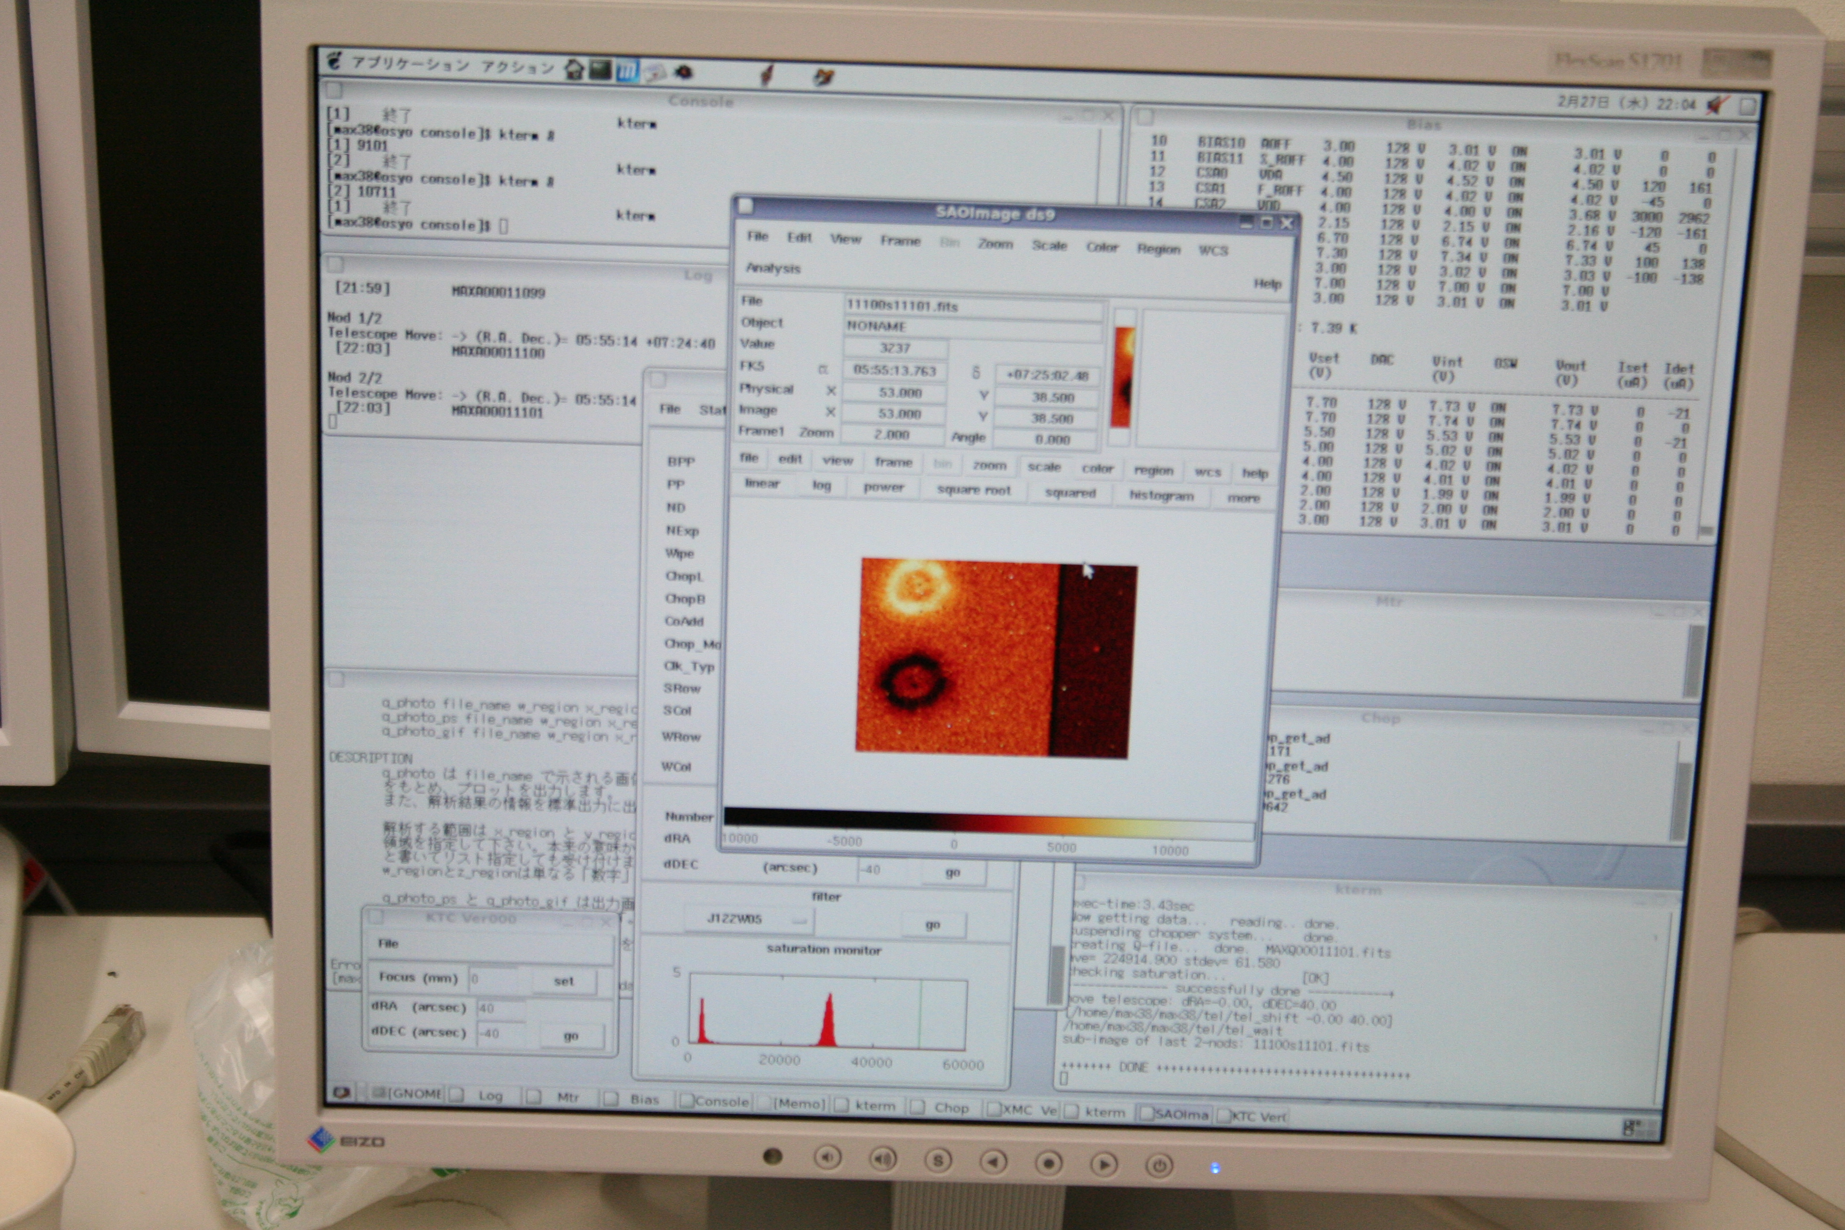This screenshot has height=1230, width=1845.
Task: Open the アクション (Actions) panel menu
Action: [518, 67]
